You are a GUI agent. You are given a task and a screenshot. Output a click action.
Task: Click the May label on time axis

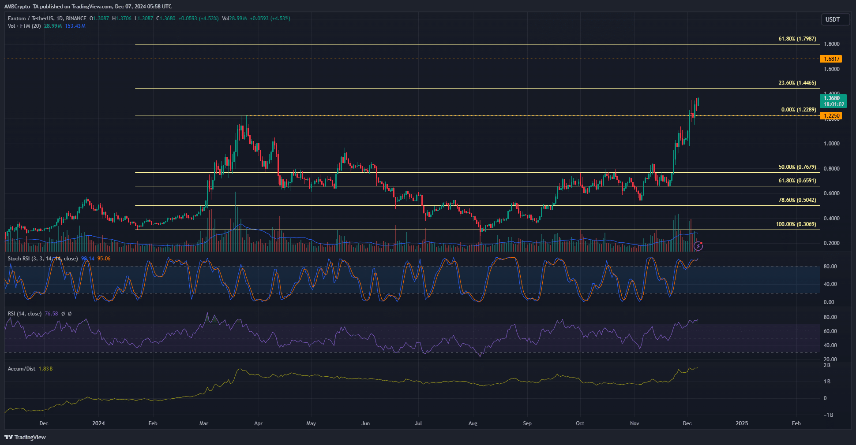(311, 423)
